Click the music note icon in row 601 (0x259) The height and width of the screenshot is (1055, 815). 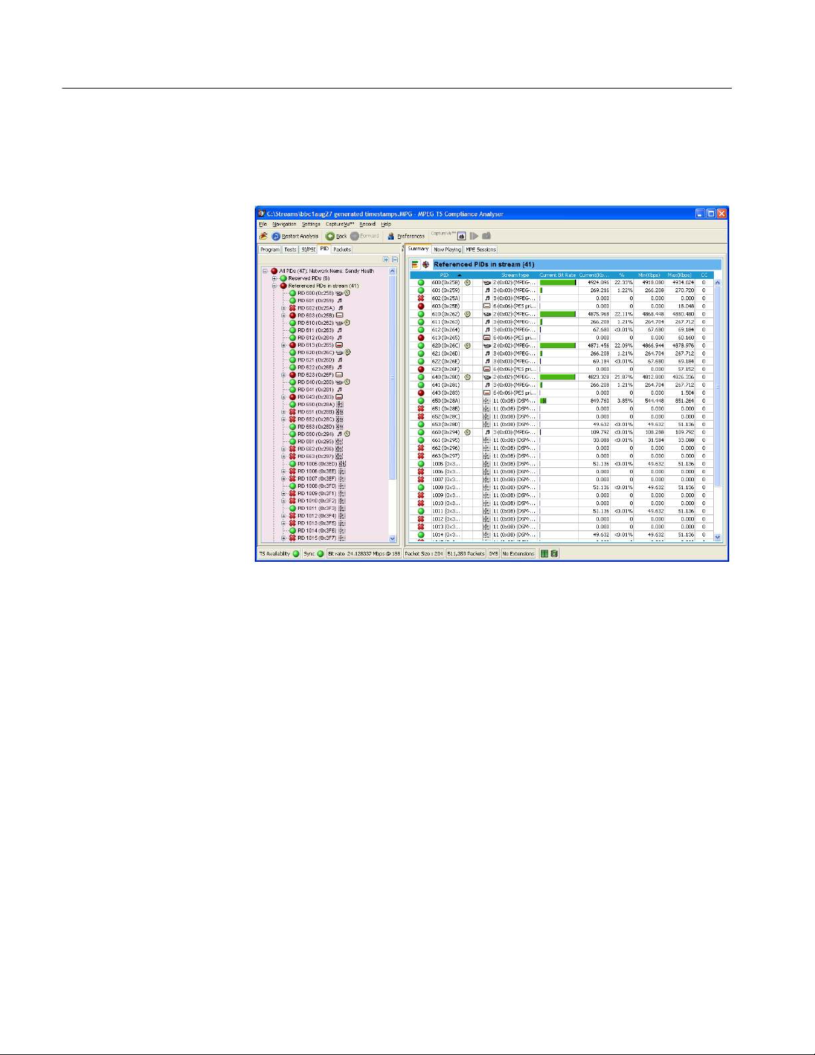(487, 290)
